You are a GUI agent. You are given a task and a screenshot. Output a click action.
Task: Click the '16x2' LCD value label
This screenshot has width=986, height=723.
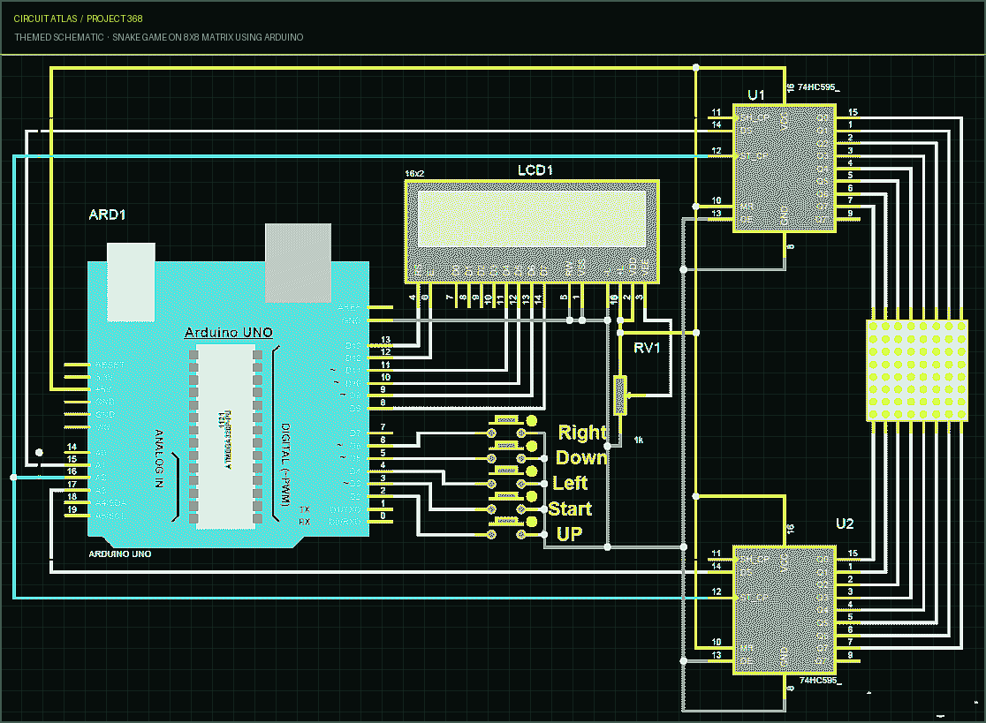414,173
